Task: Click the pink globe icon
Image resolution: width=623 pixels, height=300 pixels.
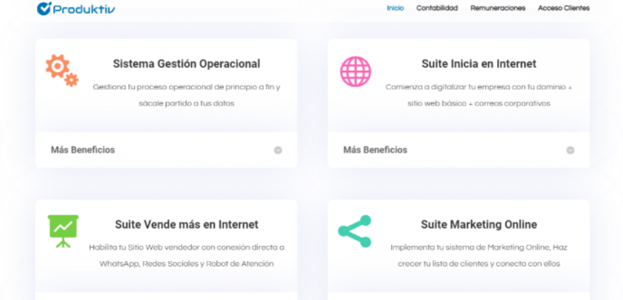Action: tap(356, 72)
